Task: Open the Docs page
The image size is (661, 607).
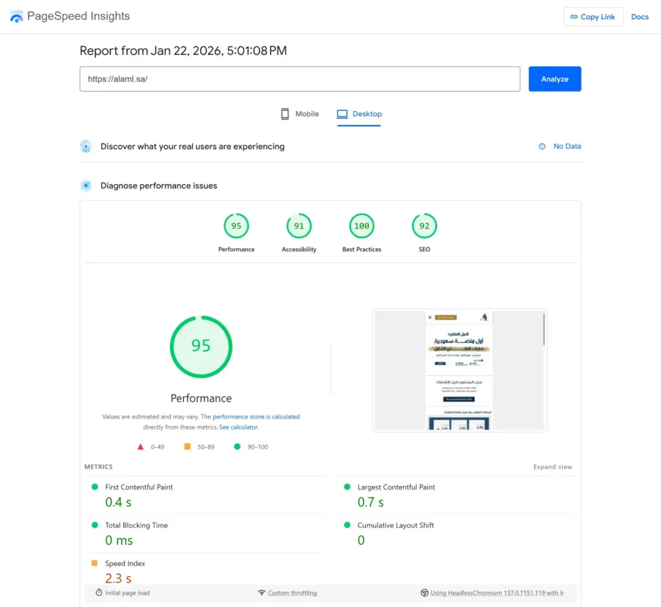Action: click(x=640, y=16)
